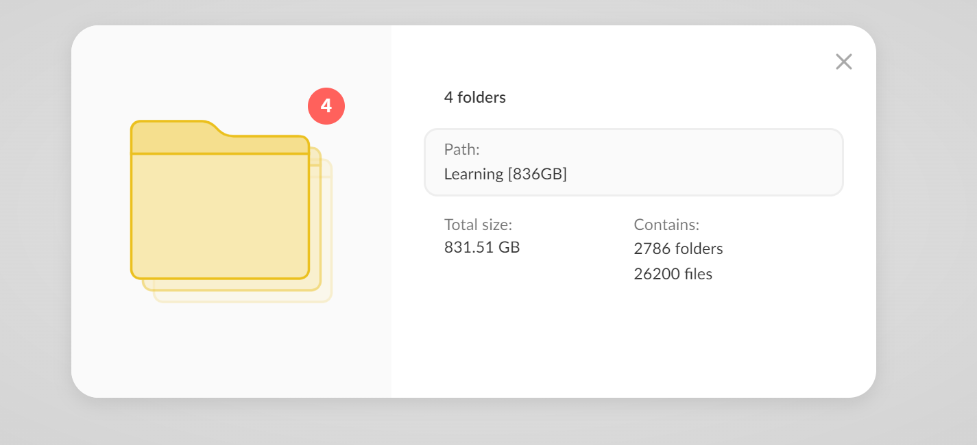Click the red badge showing 4
Viewport: 977px width, 445px height.
pos(326,107)
